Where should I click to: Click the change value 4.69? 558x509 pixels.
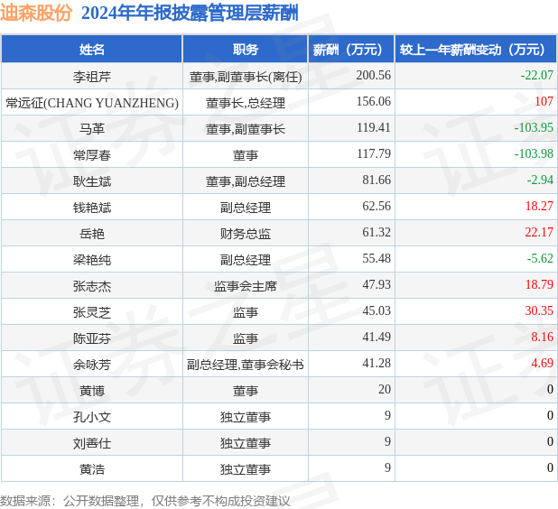(x=543, y=363)
